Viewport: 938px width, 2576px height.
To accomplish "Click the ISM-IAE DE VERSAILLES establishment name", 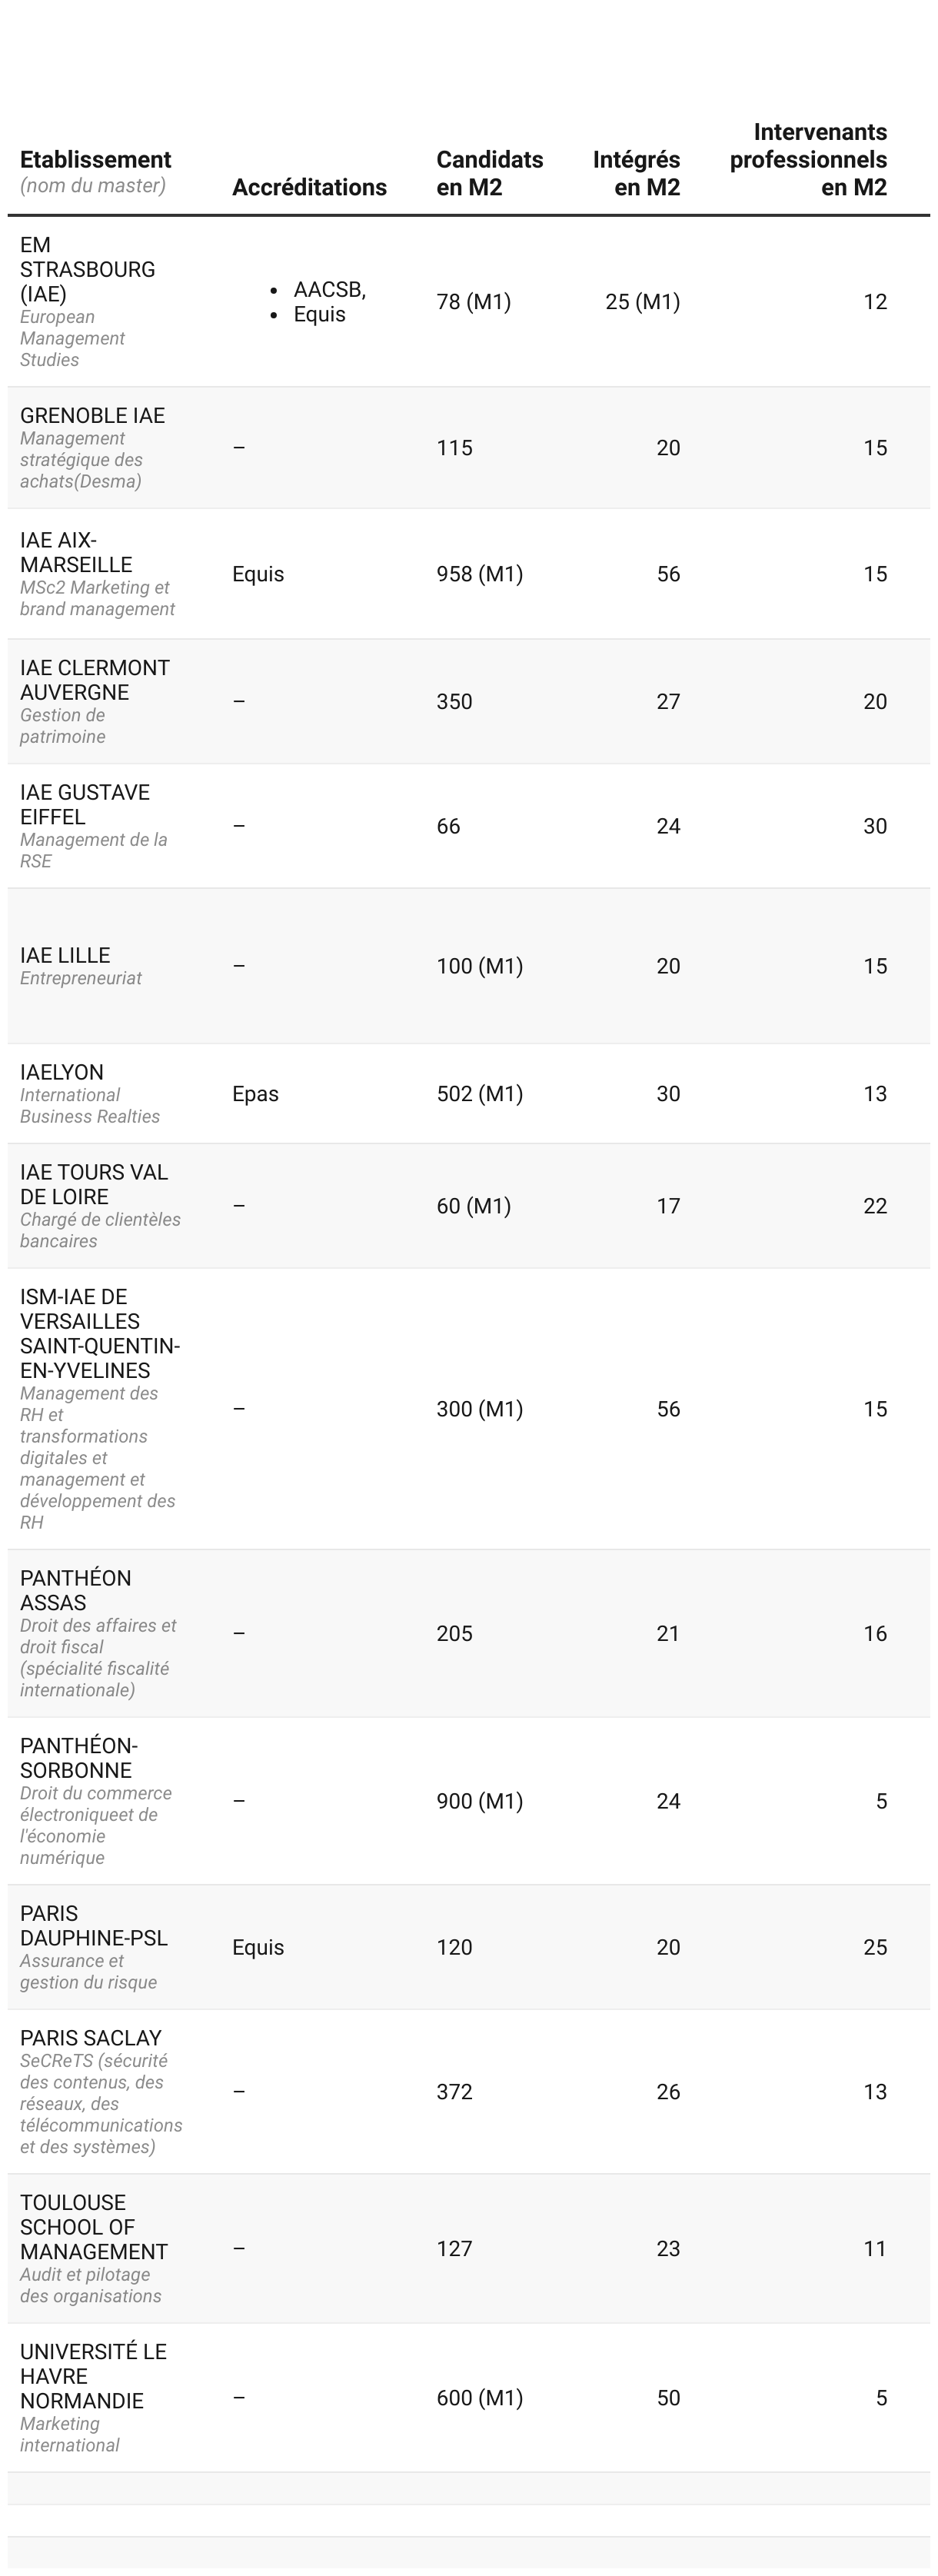I will 99,1333.
